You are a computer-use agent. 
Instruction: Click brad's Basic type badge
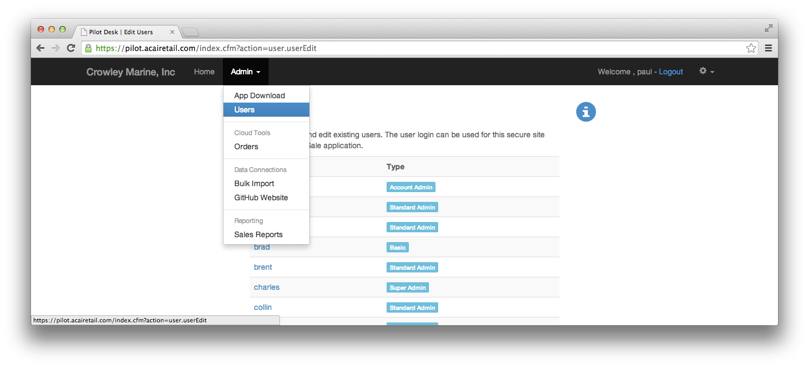point(397,247)
